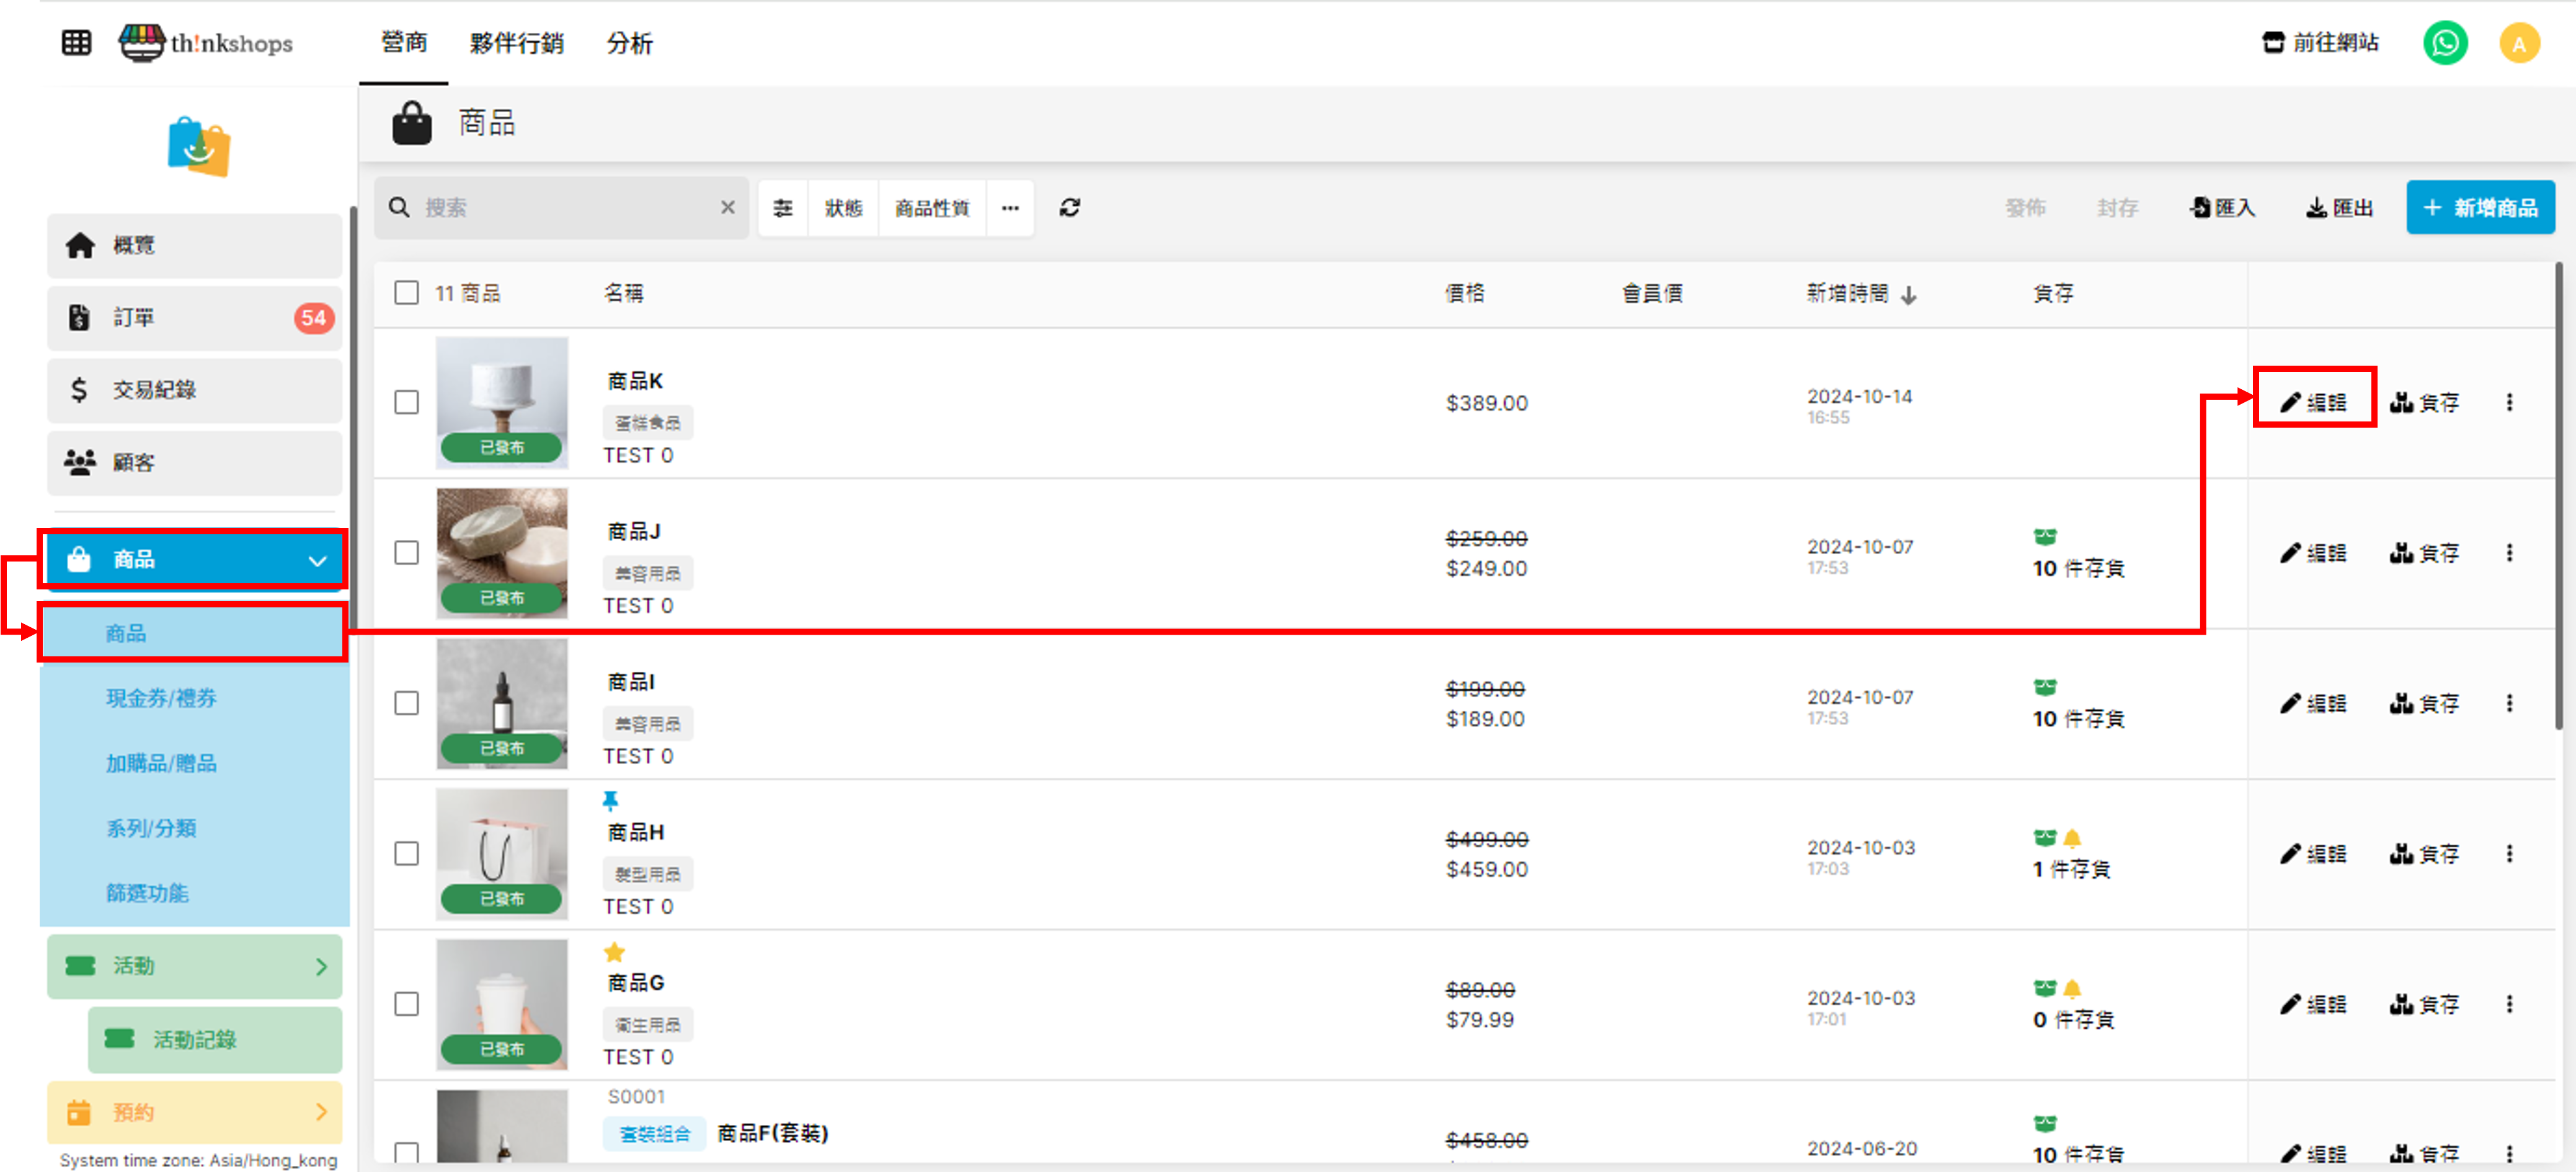The height and width of the screenshot is (1172, 2576).
Task: Open the apps grid menu icon
Action: click(76, 43)
